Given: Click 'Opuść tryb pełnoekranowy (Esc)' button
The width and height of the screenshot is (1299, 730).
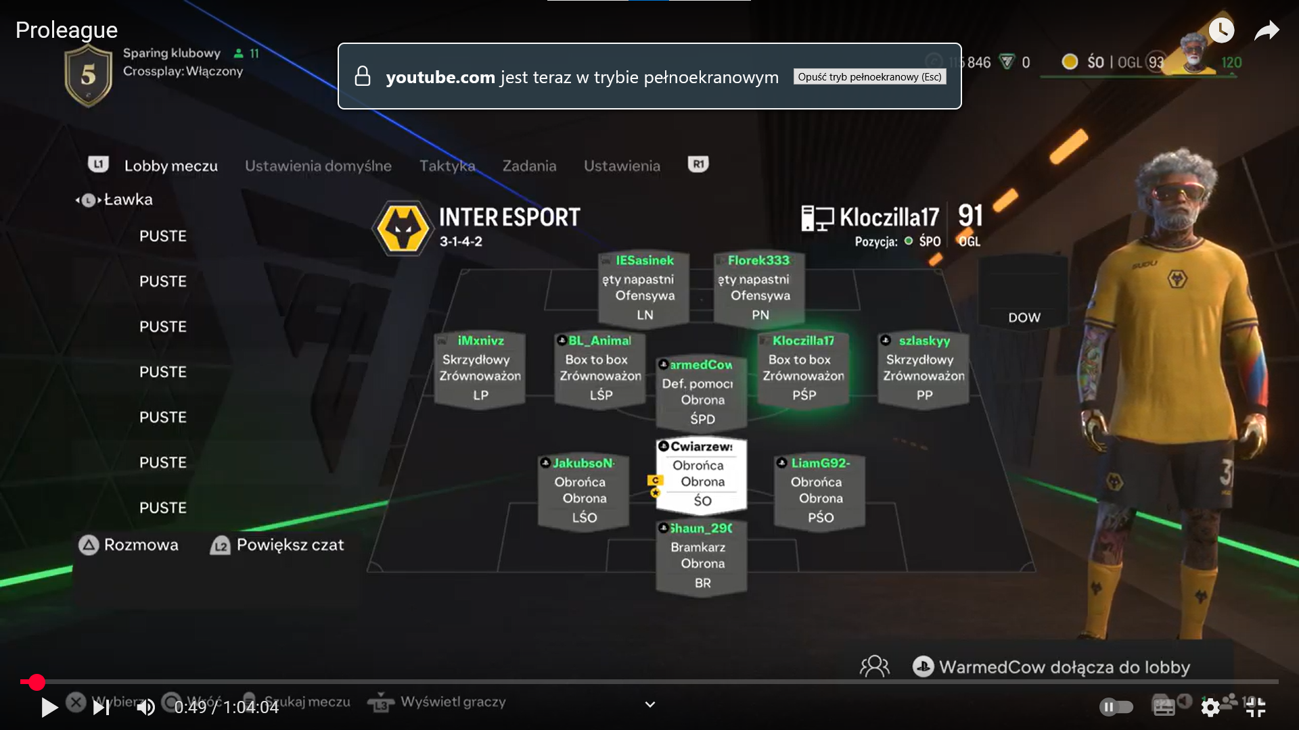Looking at the screenshot, I should pyautogui.click(x=869, y=77).
